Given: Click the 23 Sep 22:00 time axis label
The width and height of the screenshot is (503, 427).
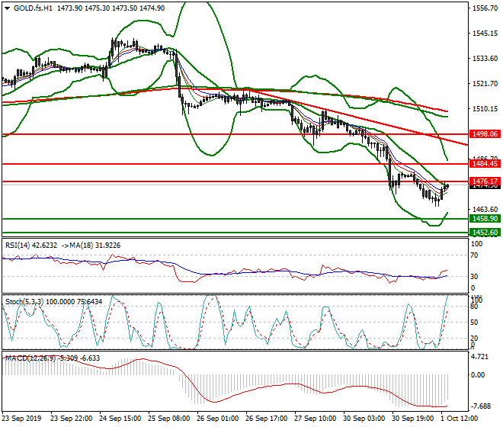Looking at the screenshot, I should (x=71, y=419).
